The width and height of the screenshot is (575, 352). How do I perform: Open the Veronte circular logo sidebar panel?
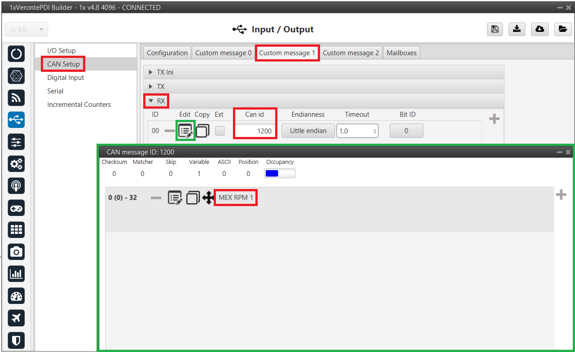[x=17, y=54]
